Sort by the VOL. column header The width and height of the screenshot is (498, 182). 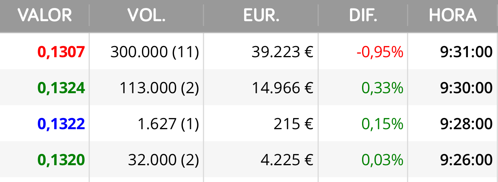tap(146, 16)
